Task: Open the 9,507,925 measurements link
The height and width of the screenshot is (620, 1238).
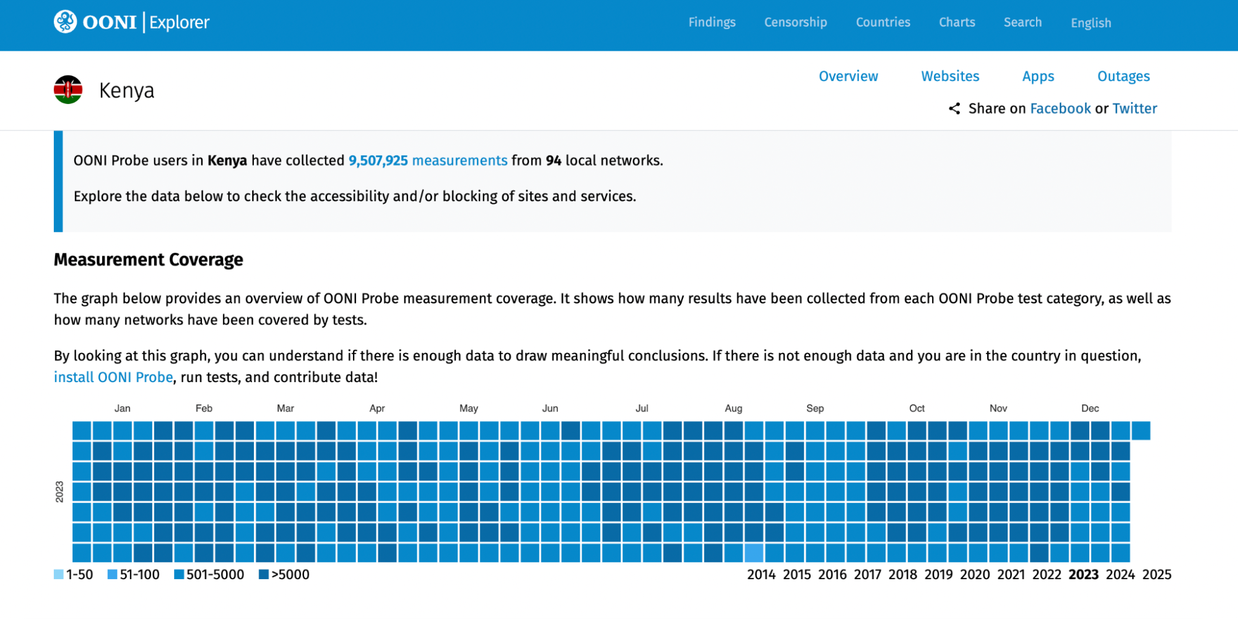Action: [427, 160]
